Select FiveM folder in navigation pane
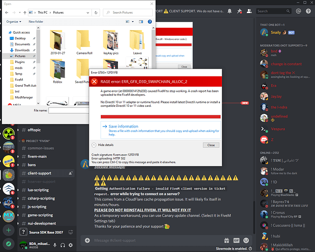315x252 pixels. 19,80
